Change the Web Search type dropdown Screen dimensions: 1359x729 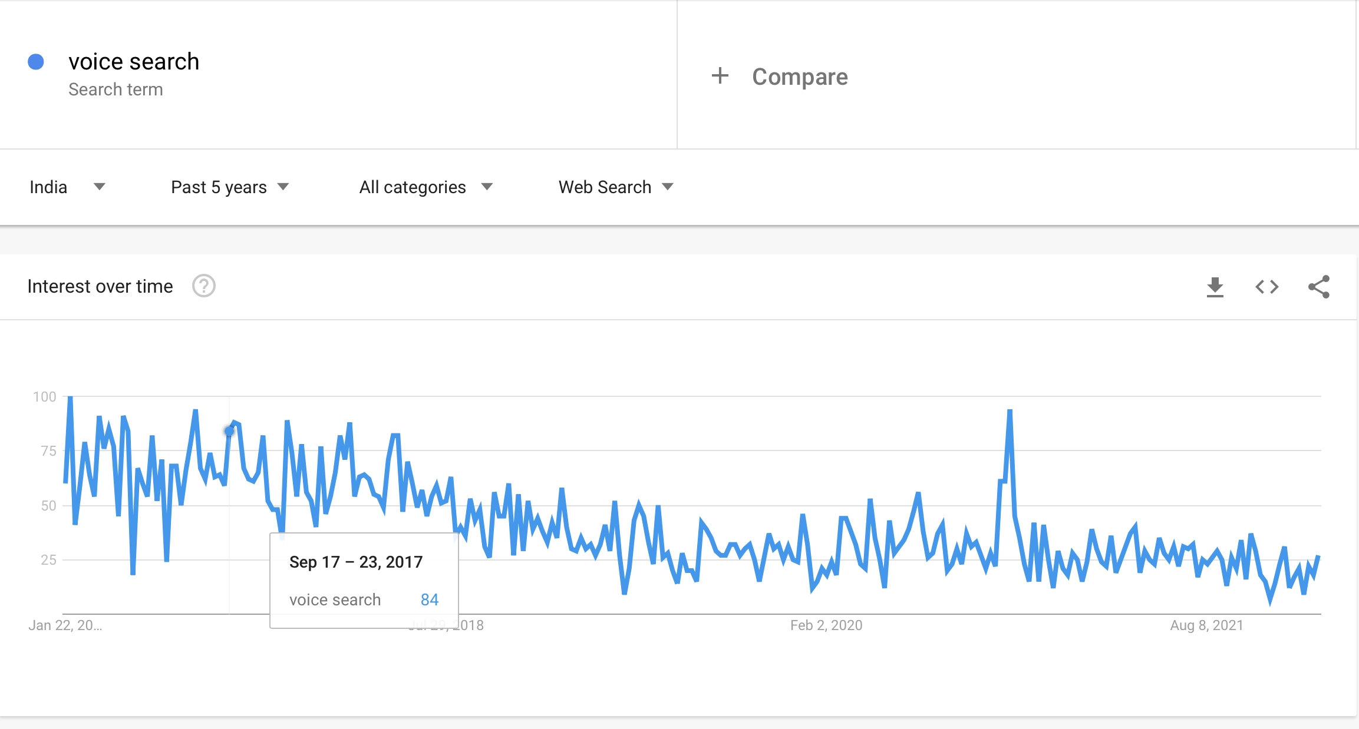point(615,187)
